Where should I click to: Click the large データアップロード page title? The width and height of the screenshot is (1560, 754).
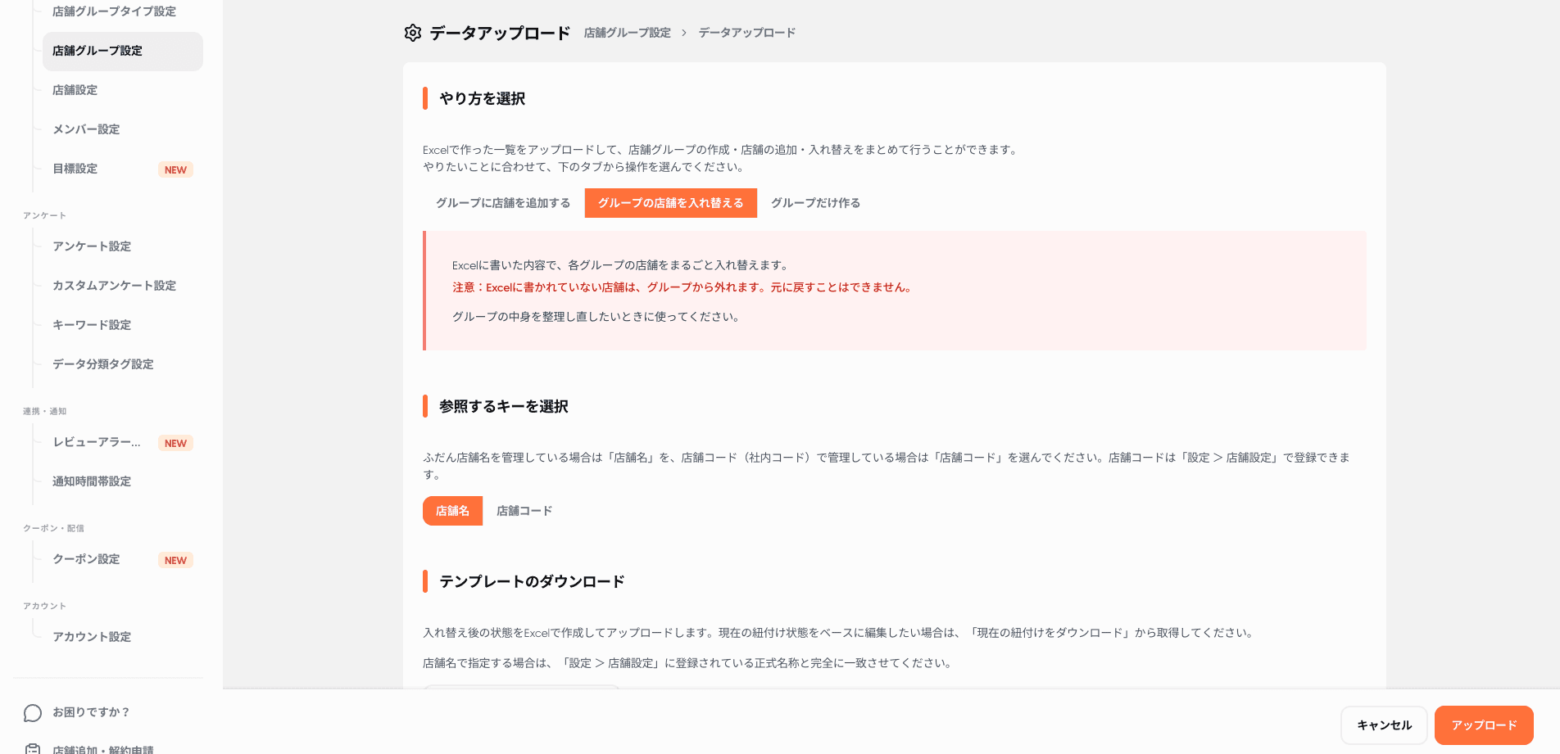[500, 33]
